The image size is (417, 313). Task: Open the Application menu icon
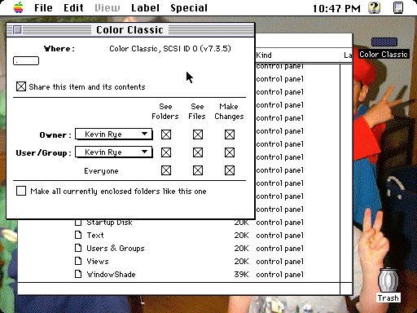398,7
